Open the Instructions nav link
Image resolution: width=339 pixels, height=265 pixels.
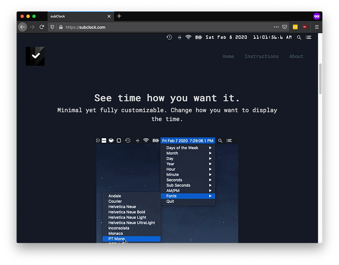261,57
